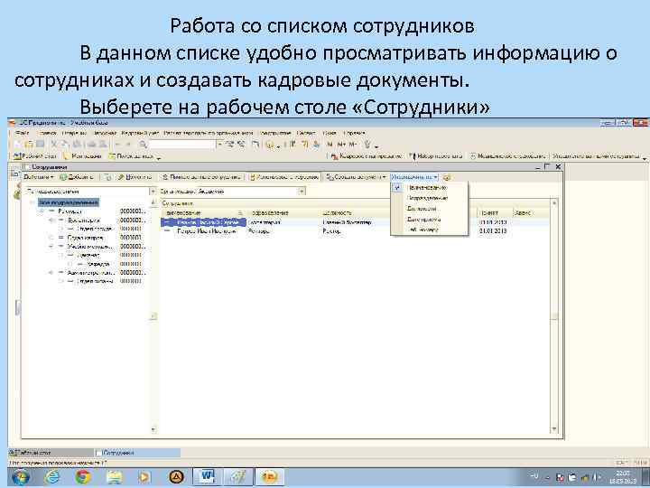
Task: Open the Организация: Академия dropdown arrow
Action: tap(302, 192)
